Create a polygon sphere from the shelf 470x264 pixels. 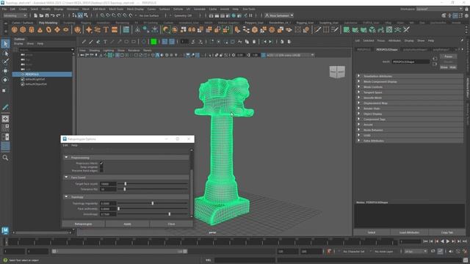(x=15, y=29)
